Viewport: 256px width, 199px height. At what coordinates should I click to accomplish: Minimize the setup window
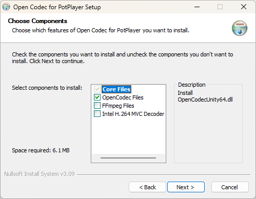click(x=197, y=7)
